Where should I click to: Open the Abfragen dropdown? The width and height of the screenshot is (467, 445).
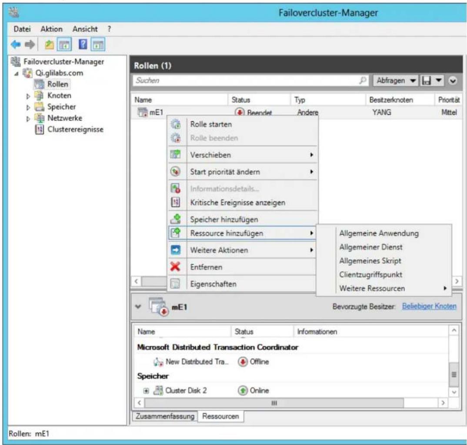click(x=396, y=80)
